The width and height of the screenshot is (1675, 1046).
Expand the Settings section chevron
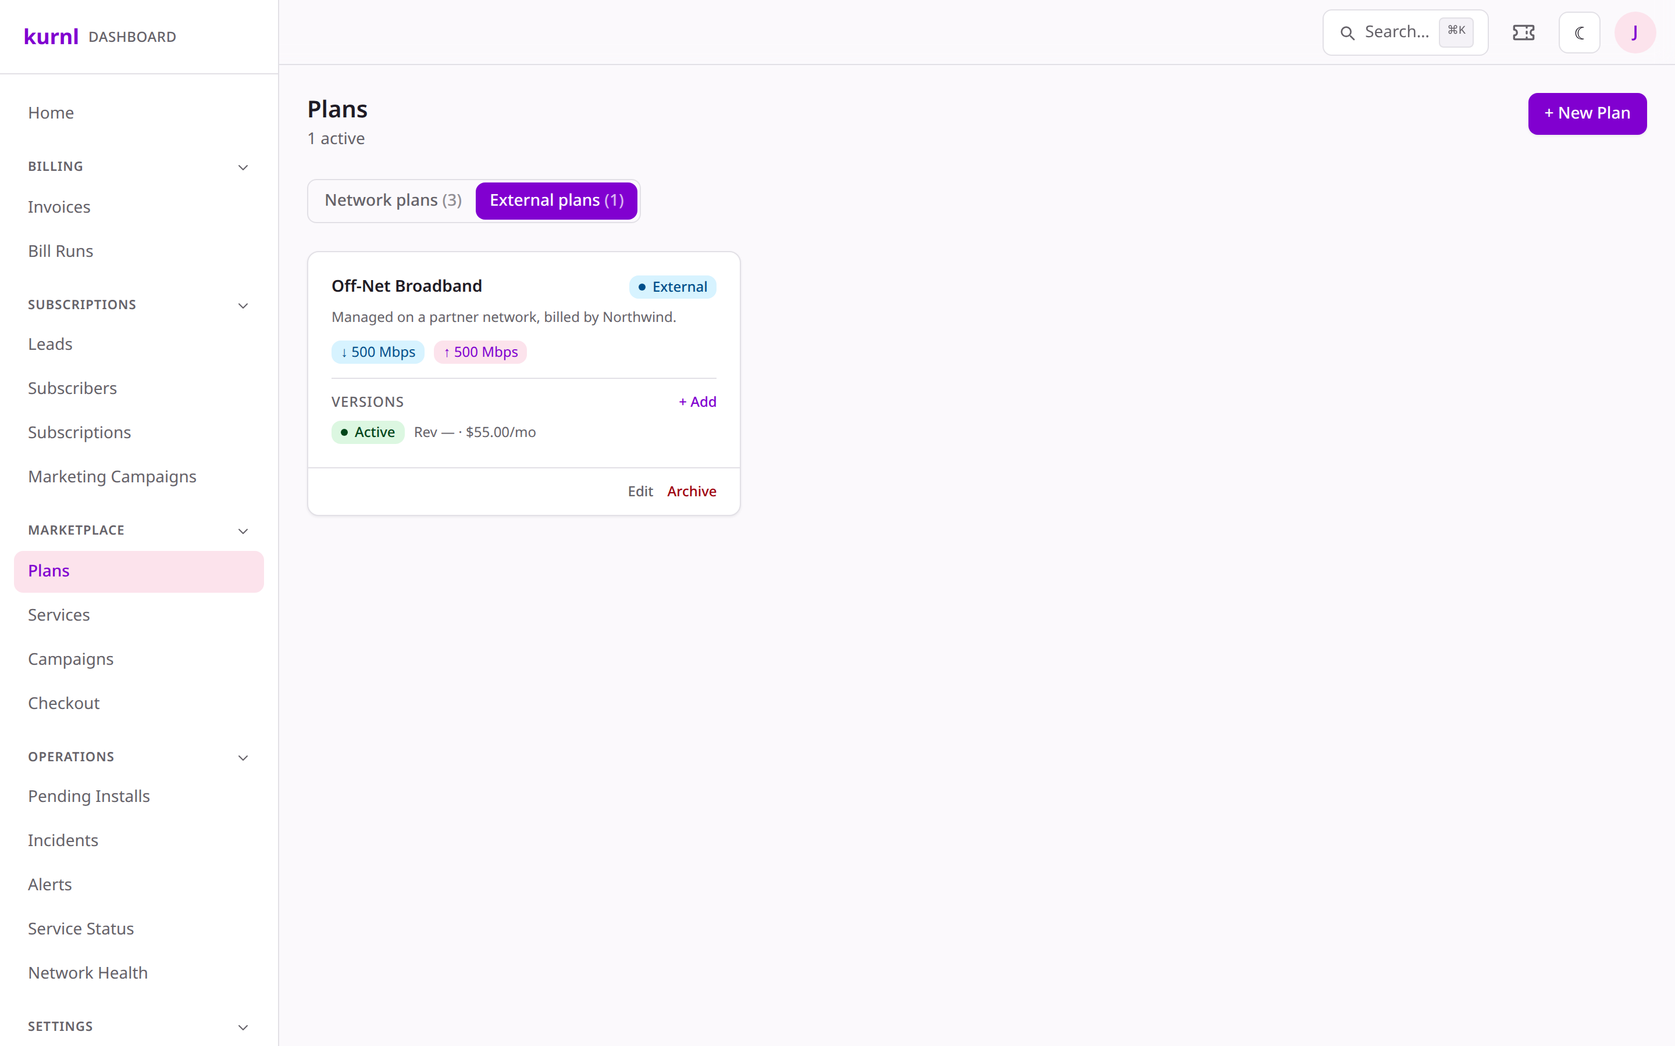coord(243,1028)
